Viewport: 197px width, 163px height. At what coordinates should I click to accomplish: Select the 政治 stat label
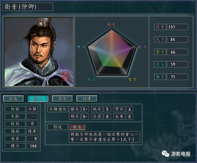coord(160,64)
